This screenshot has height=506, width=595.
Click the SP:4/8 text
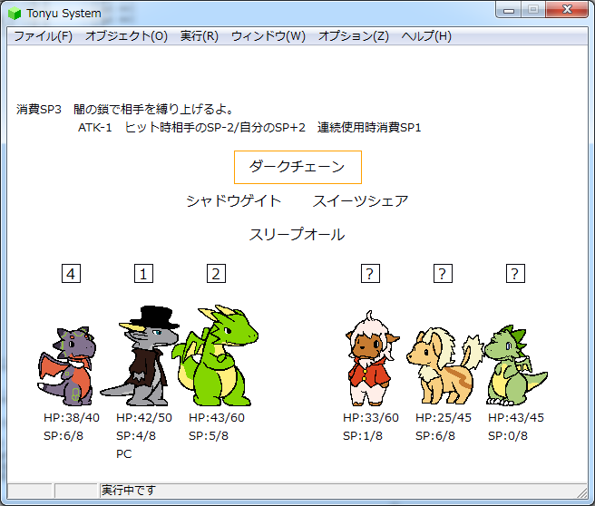coord(135,436)
